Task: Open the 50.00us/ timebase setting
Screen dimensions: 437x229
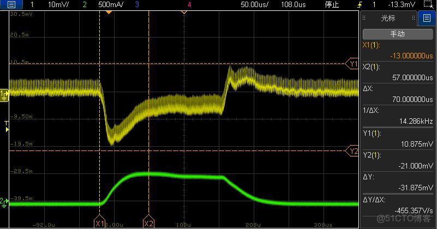Action: 254,4
